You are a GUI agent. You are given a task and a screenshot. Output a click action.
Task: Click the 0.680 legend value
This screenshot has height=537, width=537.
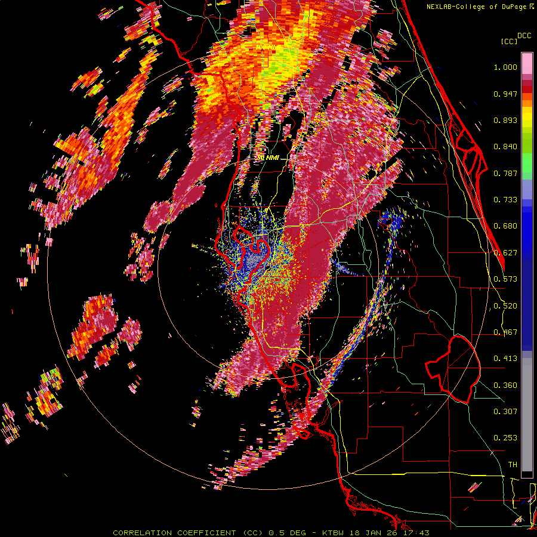pyautogui.click(x=505, y=226)
